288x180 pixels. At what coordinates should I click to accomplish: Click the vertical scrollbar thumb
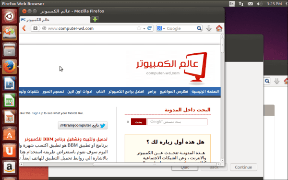tap(222, 45)
